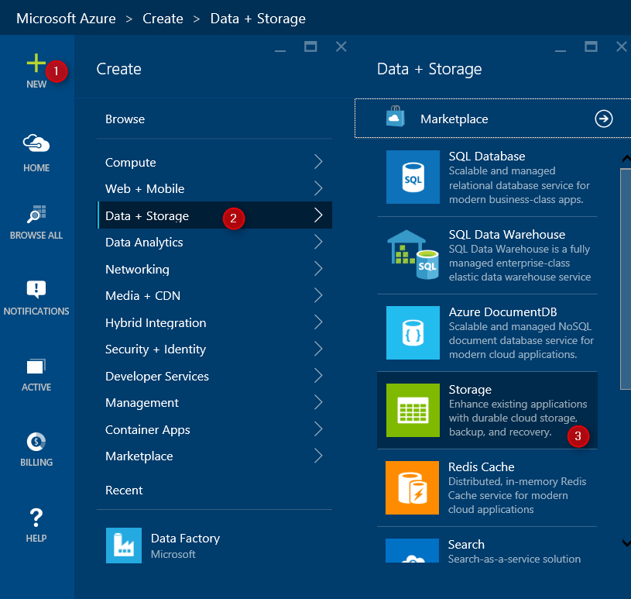
Task: Expand the Compute category chevron
Action: 318,161
